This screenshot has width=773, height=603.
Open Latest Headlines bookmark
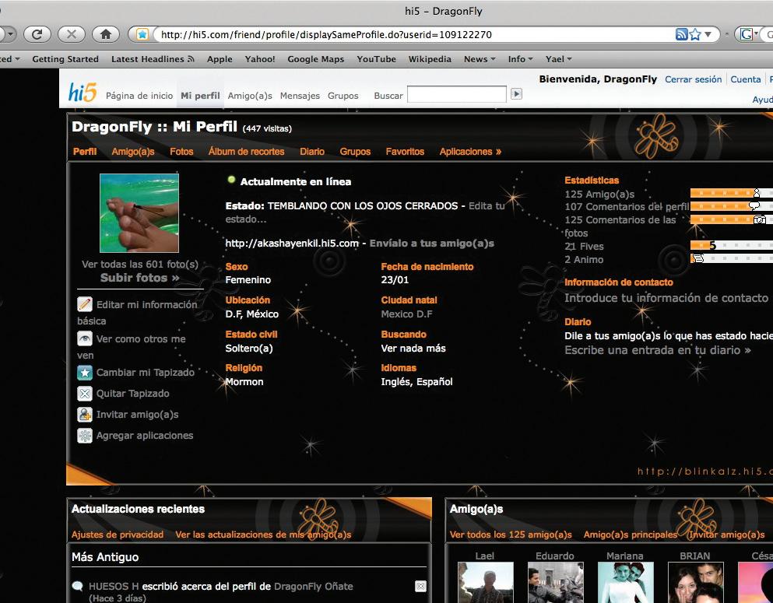coord(153,59)
